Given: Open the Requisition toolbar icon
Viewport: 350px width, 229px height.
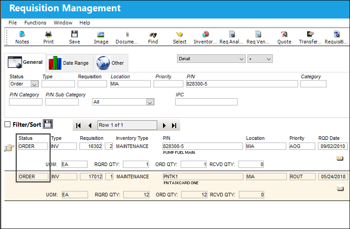Looking at the screenshot, I should pyautogui.click(x=336, y=34).
